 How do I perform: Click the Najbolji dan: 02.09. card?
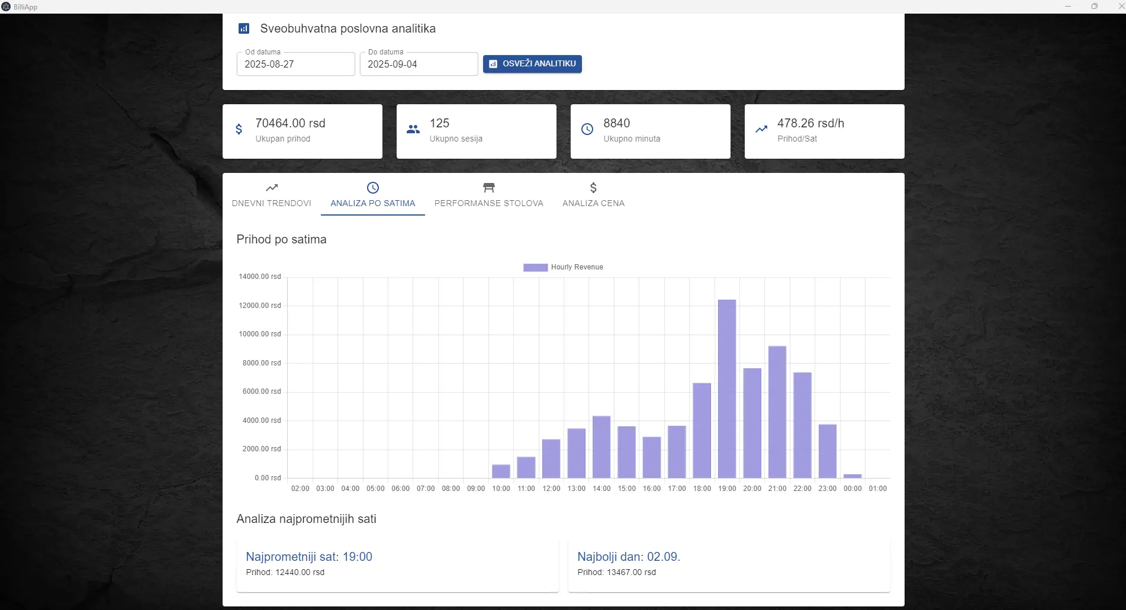[729, 564]
